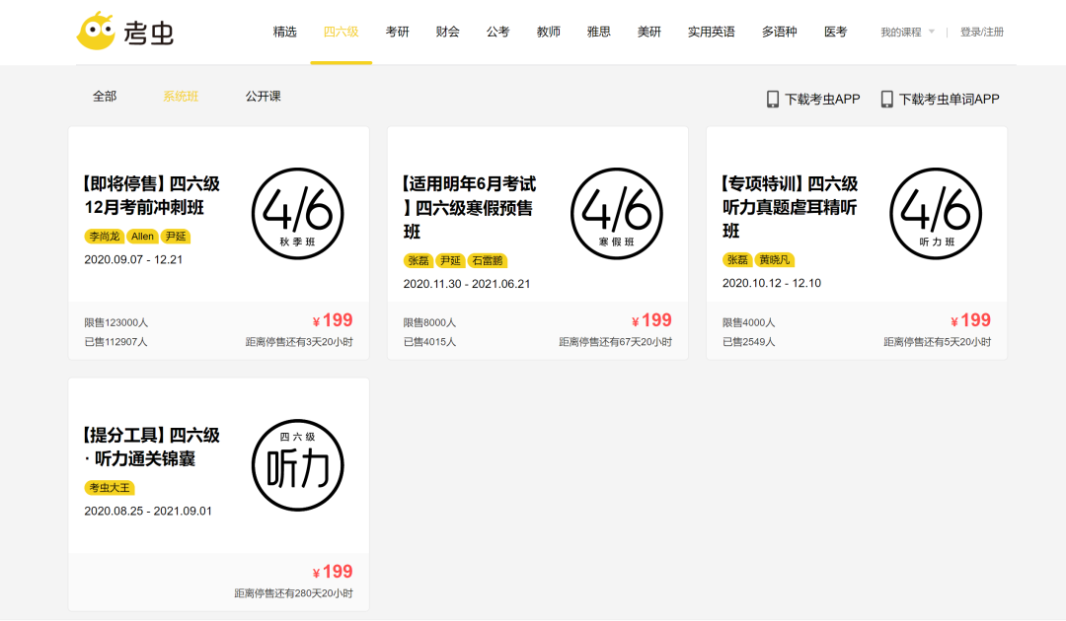Click the ¥199 price on 寒假预售班 card

coord(652,319)
